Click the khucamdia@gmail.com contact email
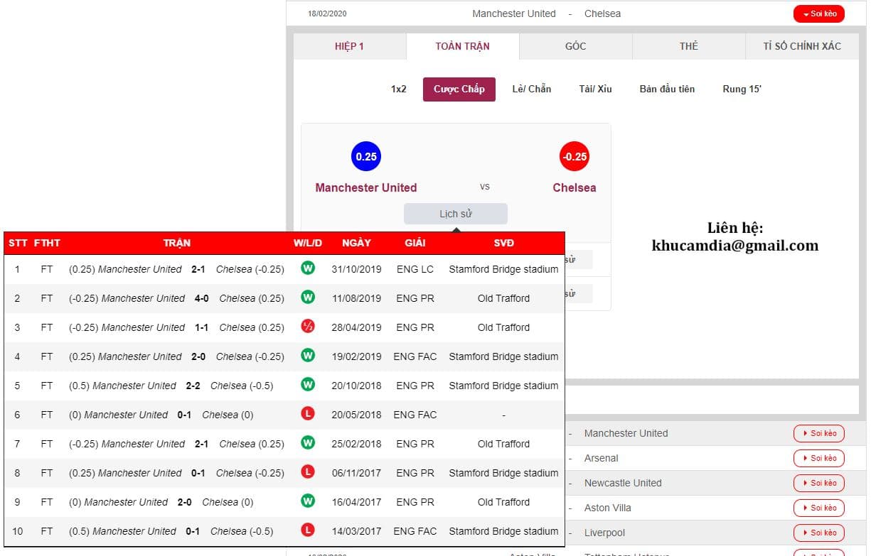The image size is (871, 556). 735,246
